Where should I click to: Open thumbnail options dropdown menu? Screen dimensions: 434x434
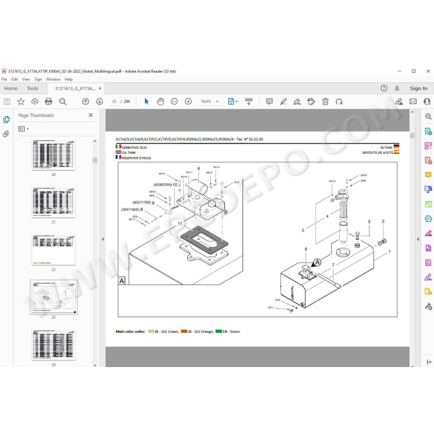coord(24,129)
